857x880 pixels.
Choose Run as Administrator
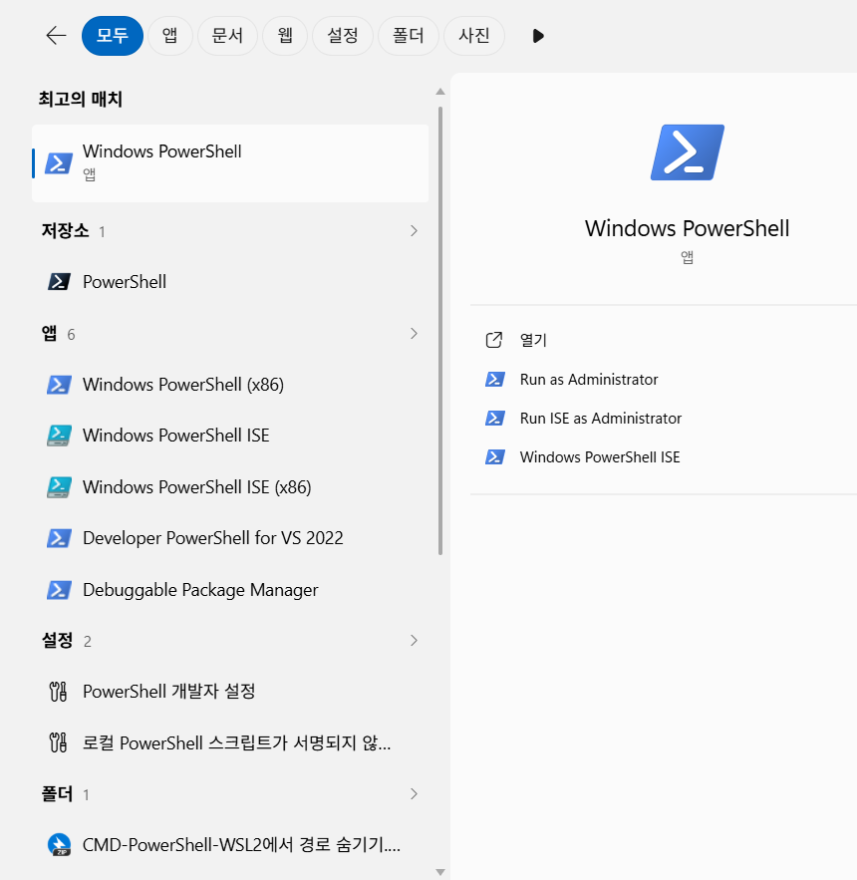click(589, 380)
